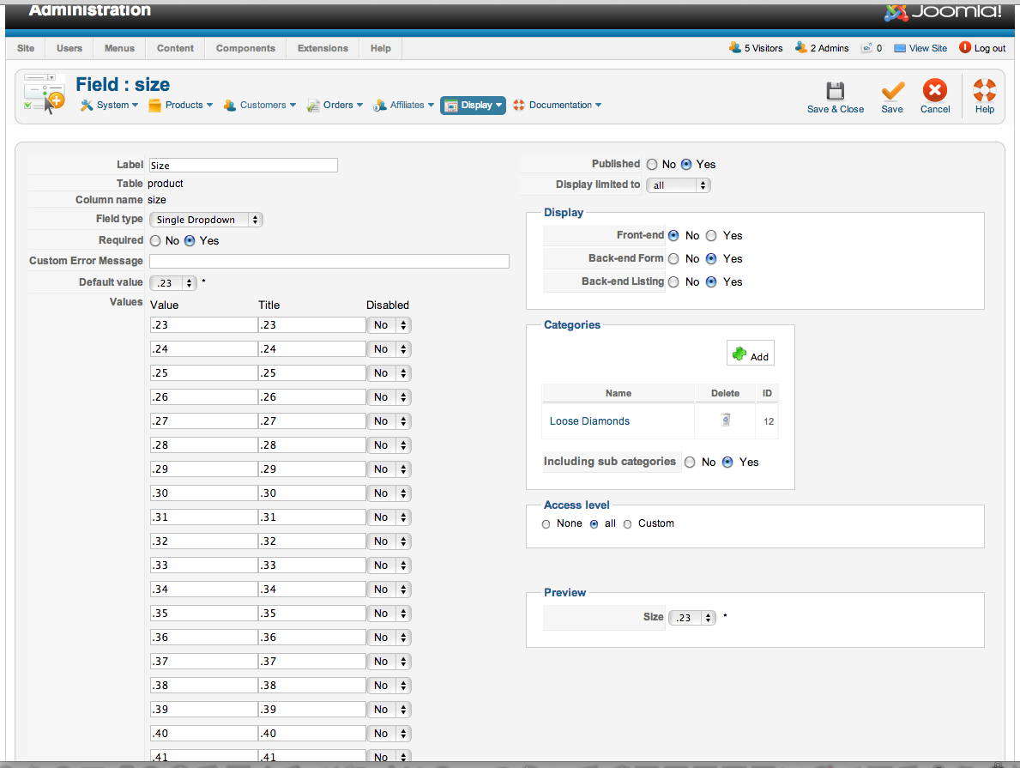The image size is (1020, 768).
Task: Click the trash icon for Loose Diamonds
Action: pos(725,420)
